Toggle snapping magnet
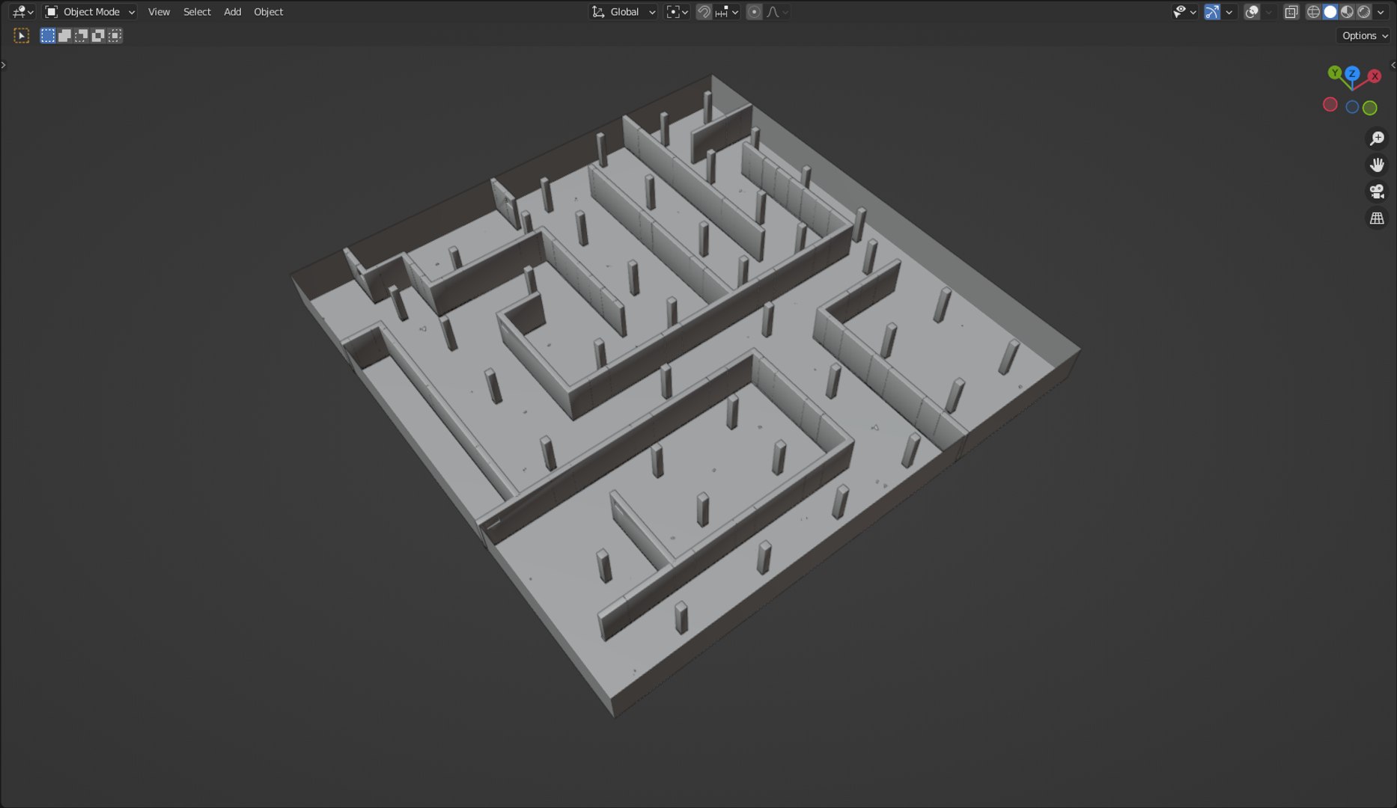The height and width of the screenshot is (808, 1397). click(x=704, y=12)
